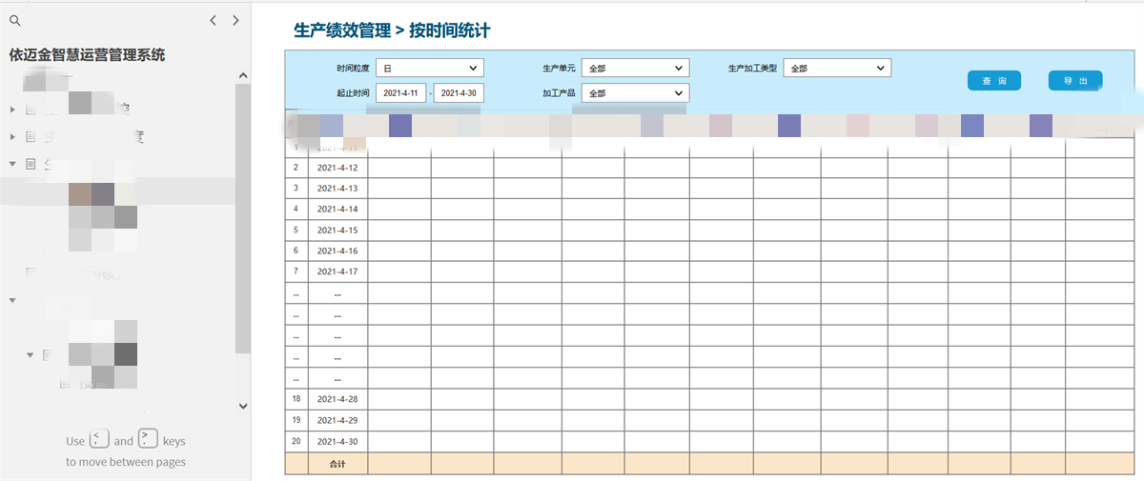Image resolution: width=1144 pixels, height=481 pixels.
Task: Click the 导出 export button
Action: [1075, 81]
